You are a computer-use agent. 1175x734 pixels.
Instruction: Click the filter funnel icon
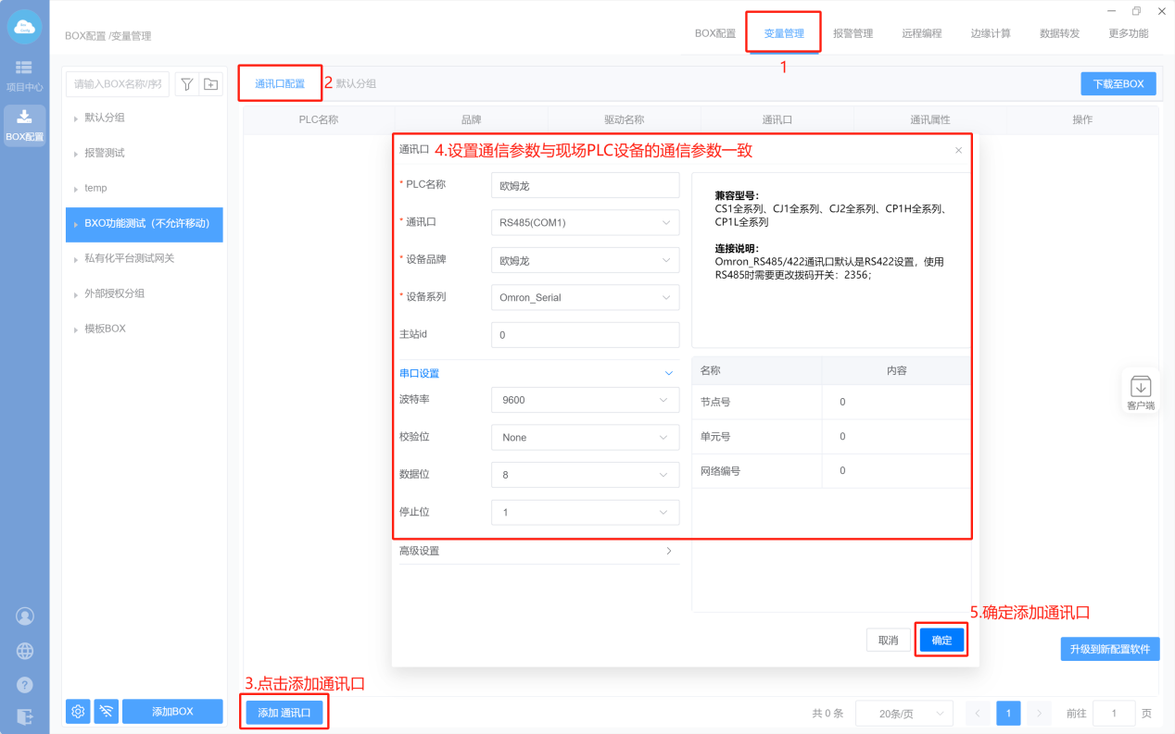(187, 84)
